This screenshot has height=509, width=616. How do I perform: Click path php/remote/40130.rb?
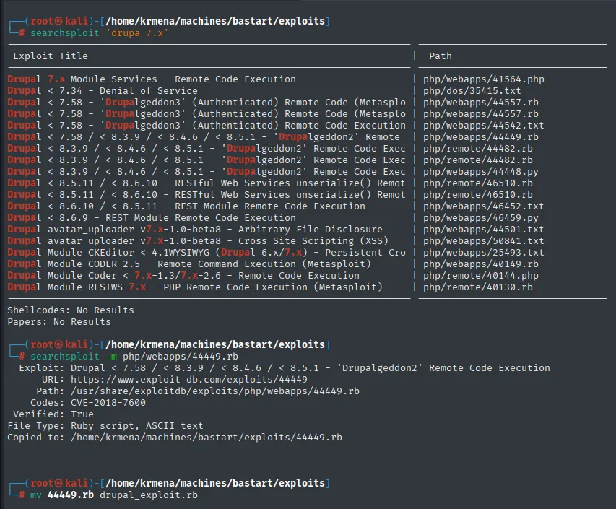[478, 287]
